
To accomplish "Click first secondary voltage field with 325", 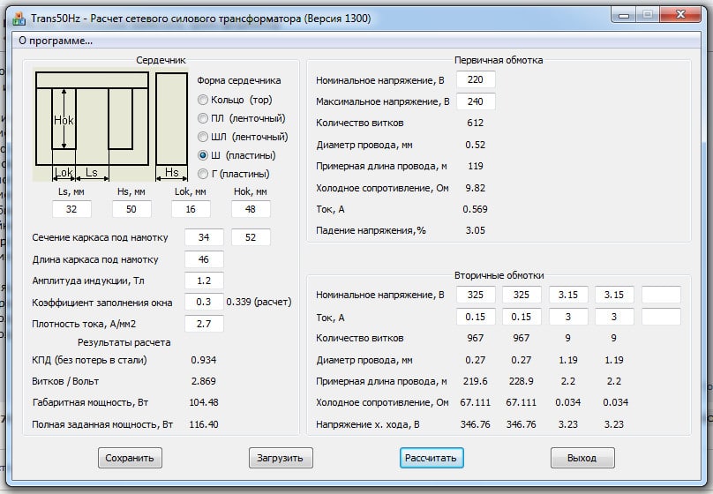I will [476, 295].
